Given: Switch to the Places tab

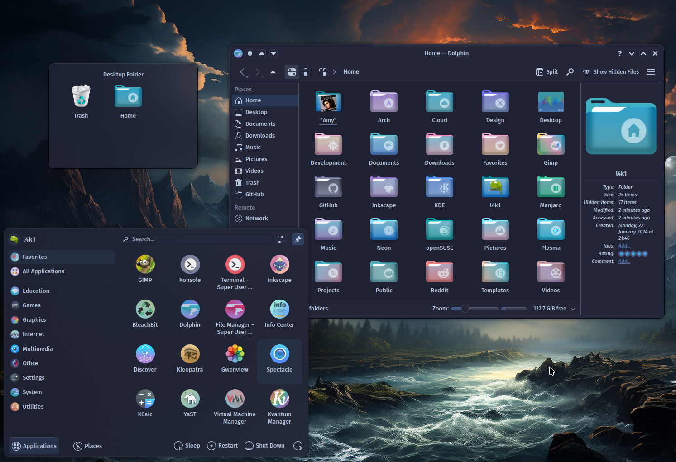Looking at the screenshot, I should (x=88, y=446).
